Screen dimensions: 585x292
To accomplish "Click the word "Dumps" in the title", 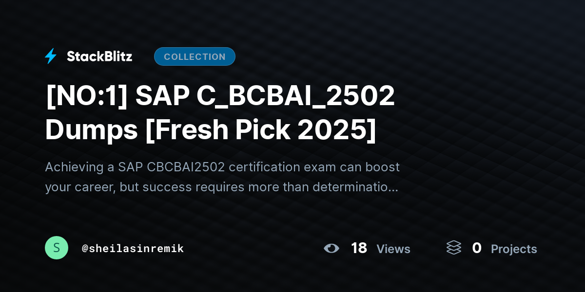I will pyautogui.click(x=91, y=130).
